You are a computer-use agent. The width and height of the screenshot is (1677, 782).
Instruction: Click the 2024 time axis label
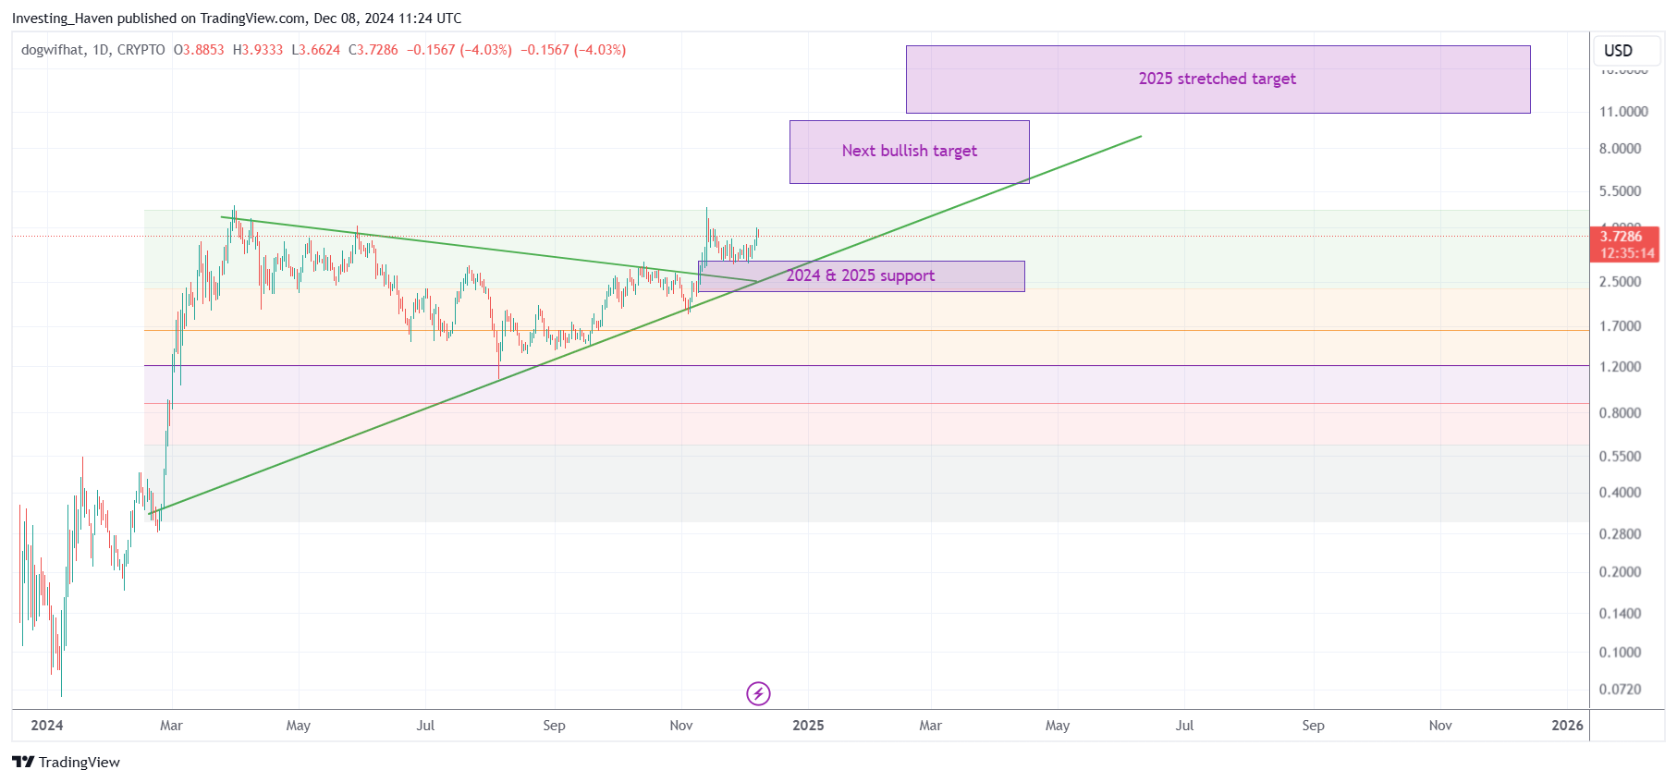tap(47, 726)
